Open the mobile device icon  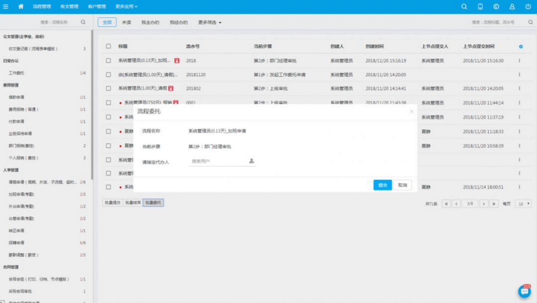[480, 6]
